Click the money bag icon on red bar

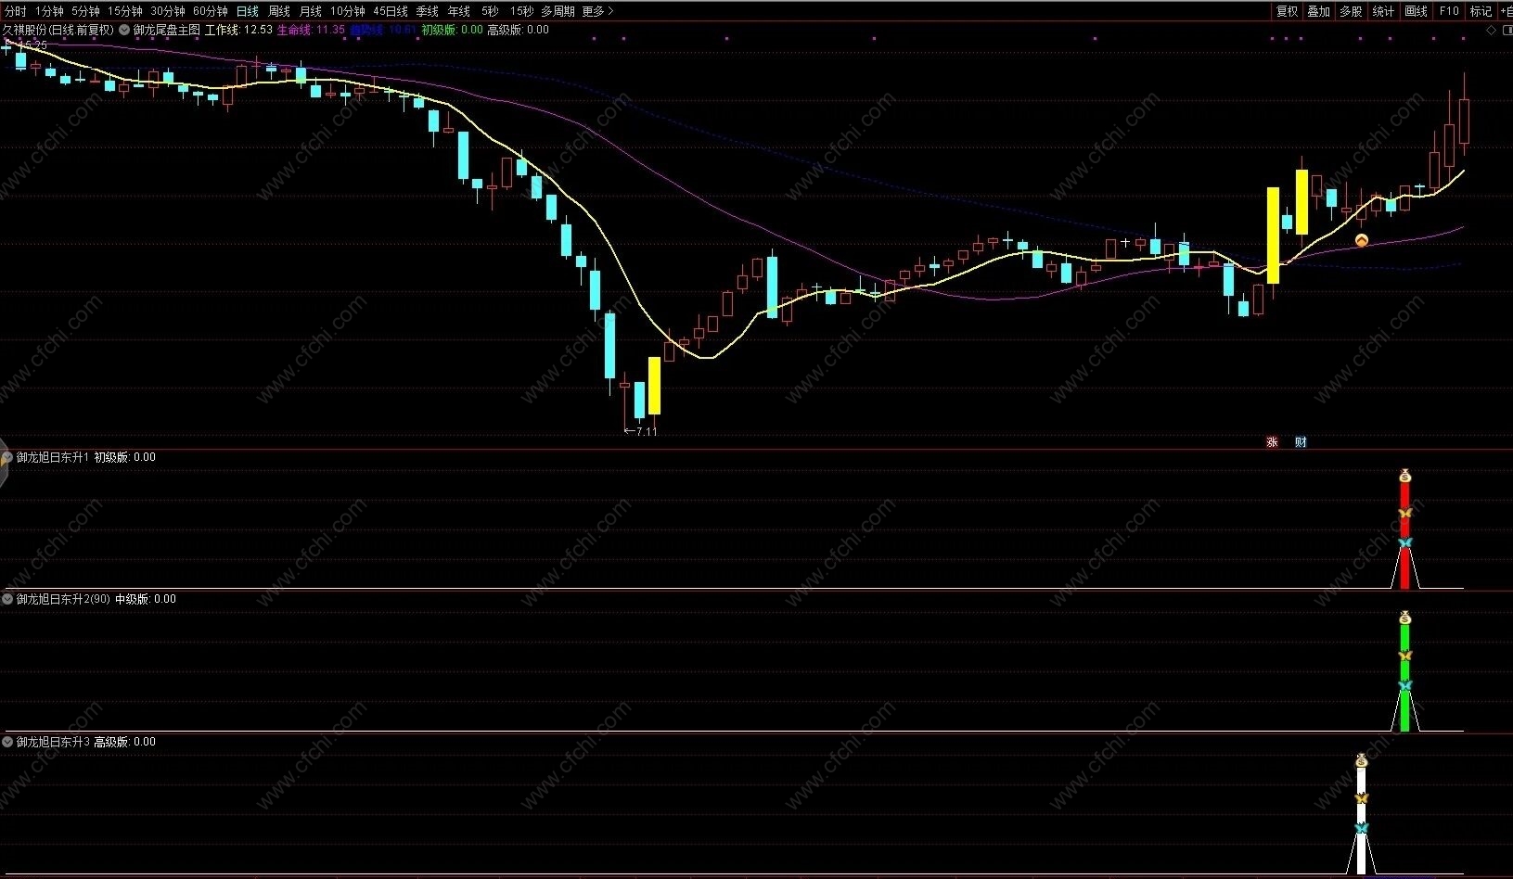click(1404, 477)
